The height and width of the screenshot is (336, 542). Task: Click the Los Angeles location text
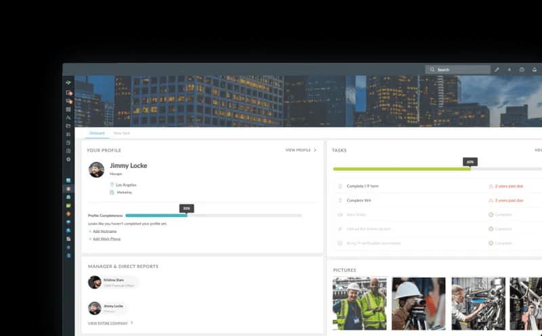point(126,185)
